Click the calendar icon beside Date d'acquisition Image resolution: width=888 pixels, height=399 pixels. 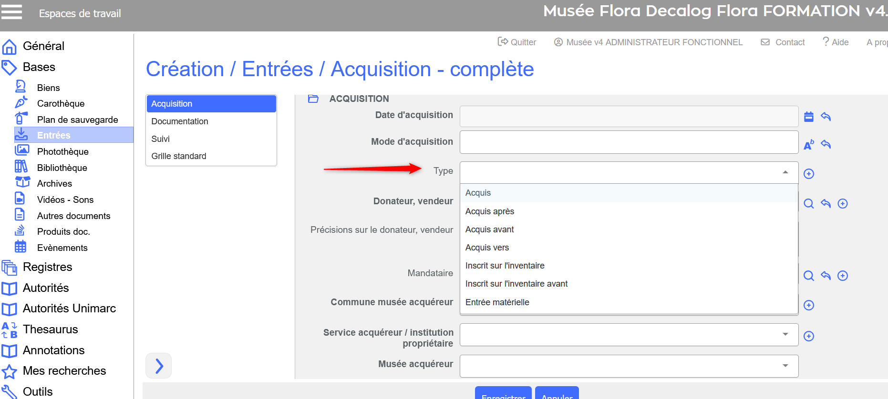[x=809, y=117]
